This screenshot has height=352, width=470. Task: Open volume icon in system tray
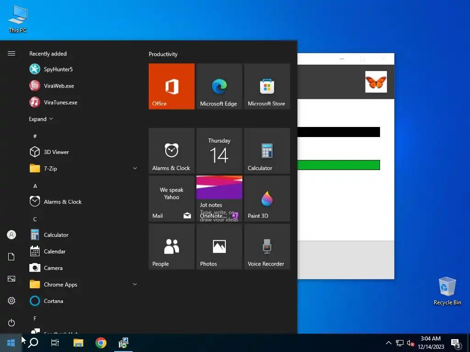click(x=410, y=343)
